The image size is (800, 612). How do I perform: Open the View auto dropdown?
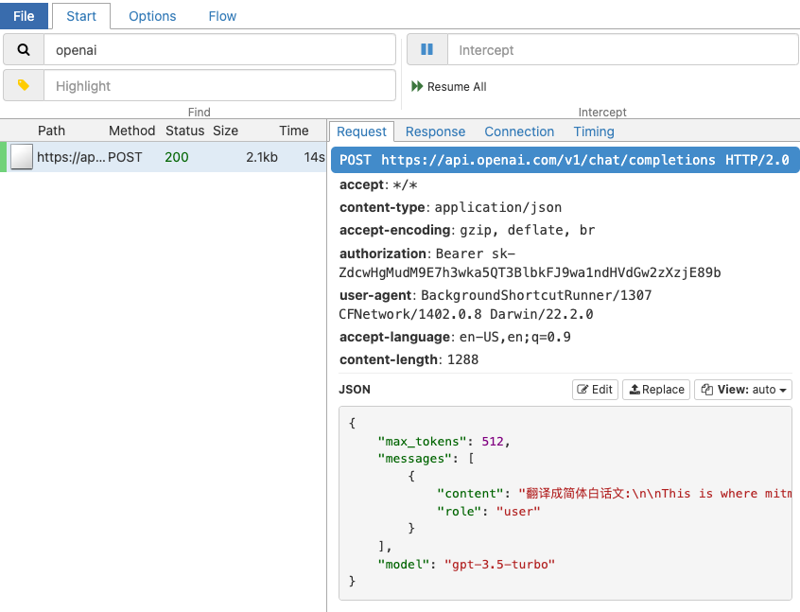742,389
